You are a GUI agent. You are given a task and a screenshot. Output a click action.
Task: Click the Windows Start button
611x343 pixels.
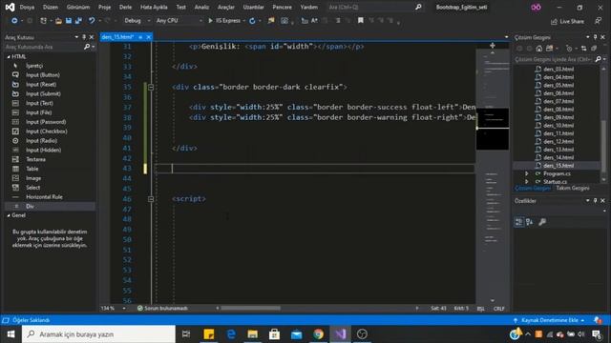[11, 334]
